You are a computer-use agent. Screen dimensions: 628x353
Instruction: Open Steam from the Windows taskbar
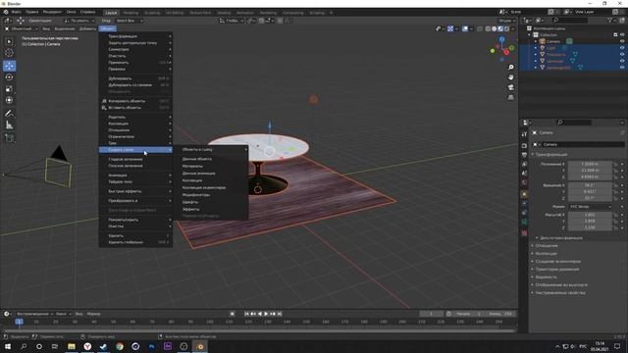103,346
